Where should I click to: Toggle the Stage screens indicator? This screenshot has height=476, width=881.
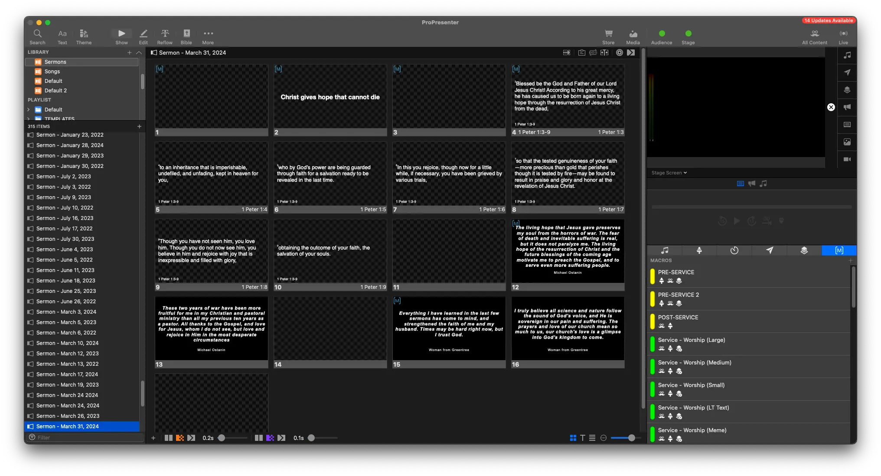coord(688,34)
